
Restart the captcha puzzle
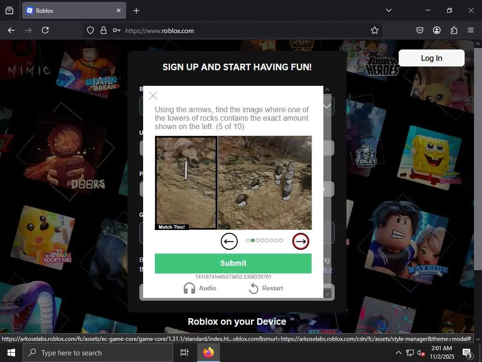click(x=266, y=288)
